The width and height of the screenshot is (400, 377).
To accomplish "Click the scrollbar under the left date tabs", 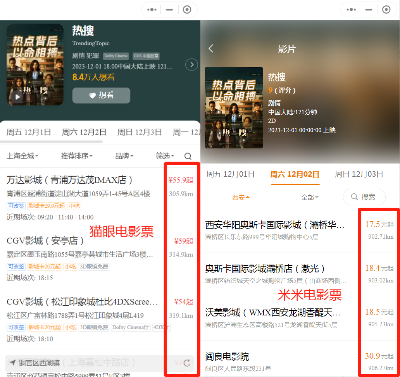I will 51,141.
